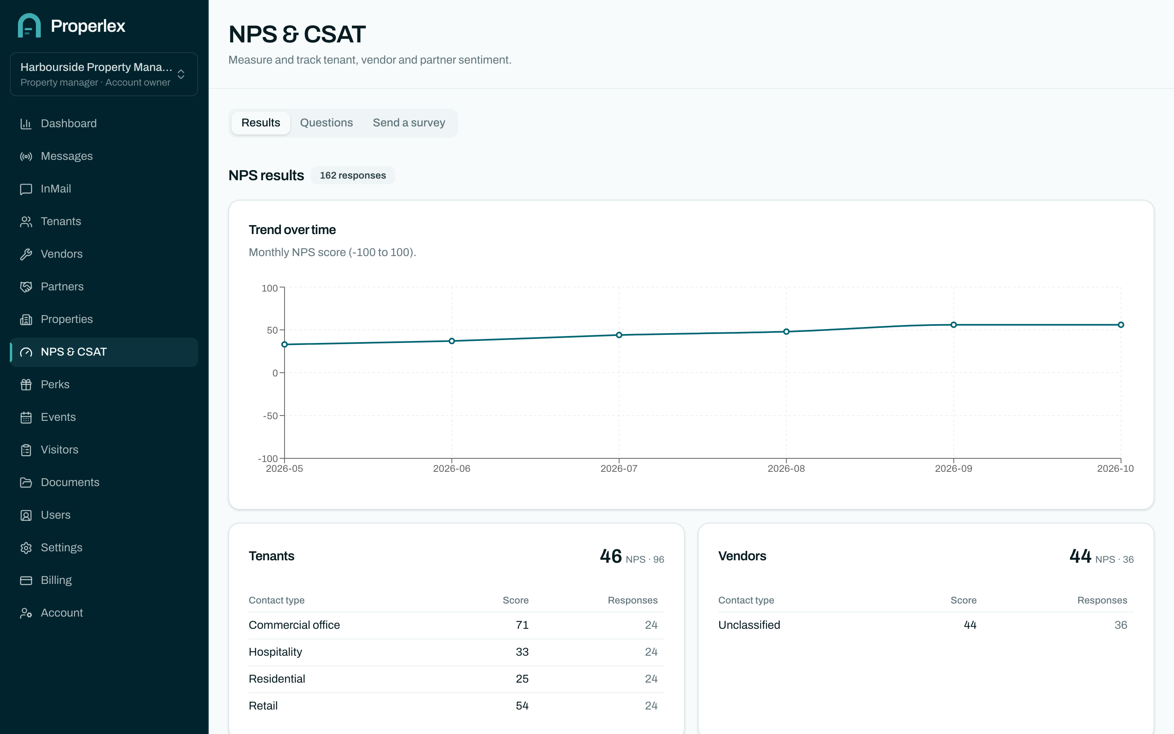The height and width of the screenshot is (734, 1174).
Task: Click the 2026-06 data point on chart
Action: tap(452, 341)
